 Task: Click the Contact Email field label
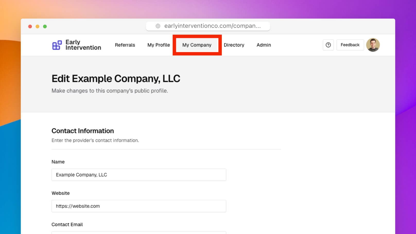coord(67,224)
